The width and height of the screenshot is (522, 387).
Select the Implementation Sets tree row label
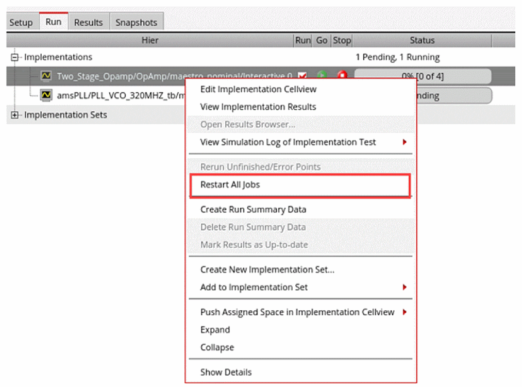coord(65,115)
